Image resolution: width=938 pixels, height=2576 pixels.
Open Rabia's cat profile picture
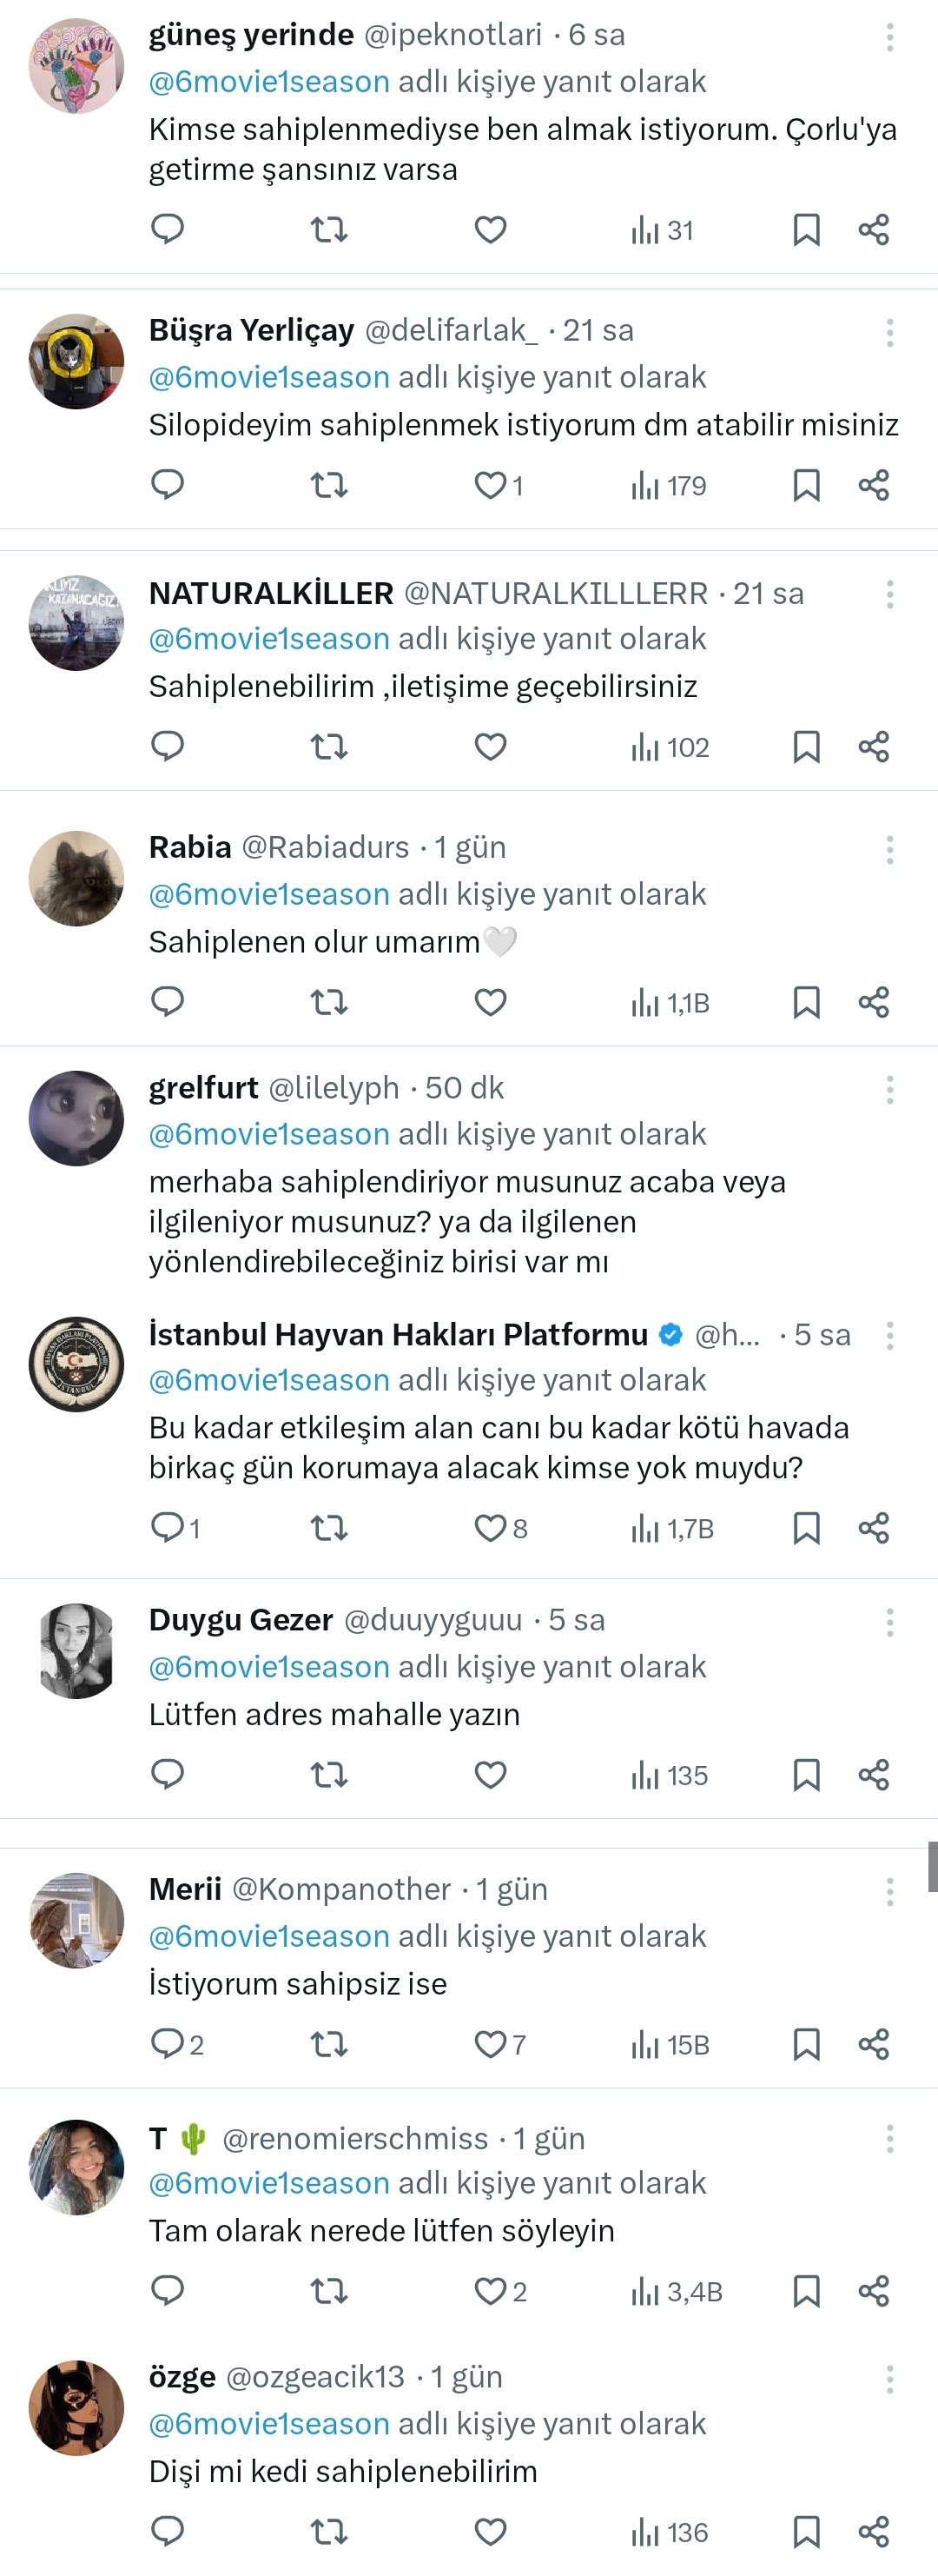(x=76, y=877)
